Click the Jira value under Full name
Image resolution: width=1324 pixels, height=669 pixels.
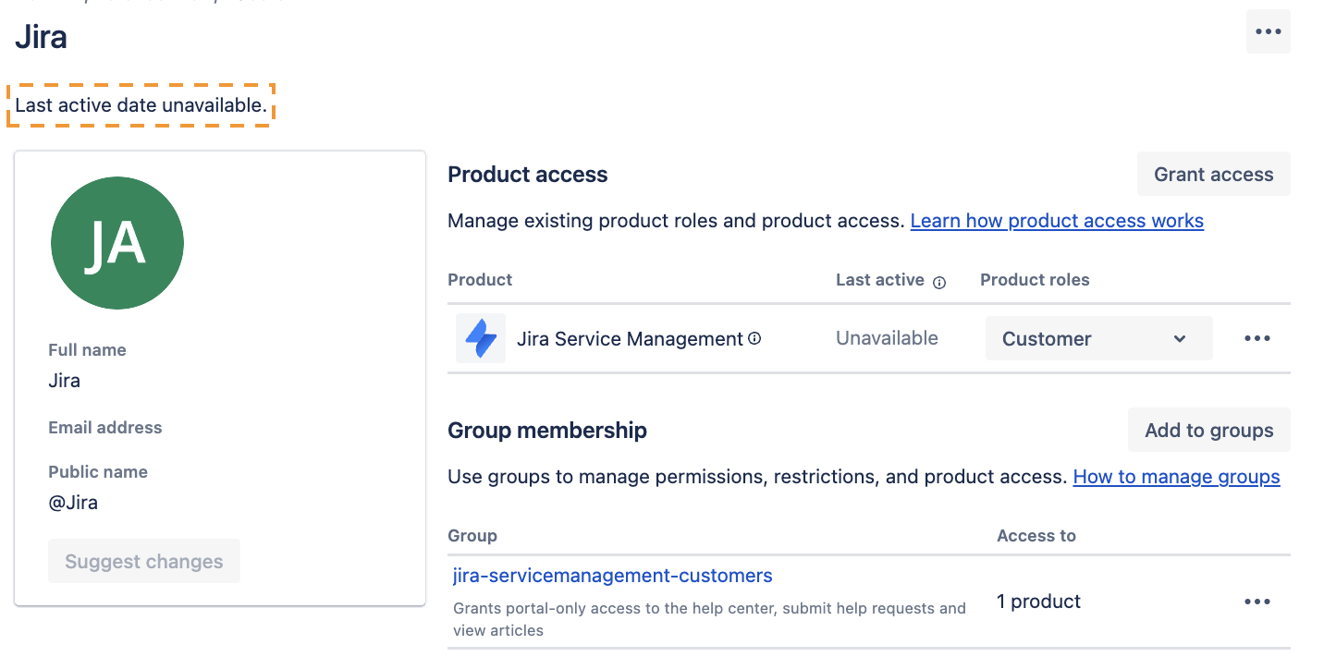coord(64,381)
